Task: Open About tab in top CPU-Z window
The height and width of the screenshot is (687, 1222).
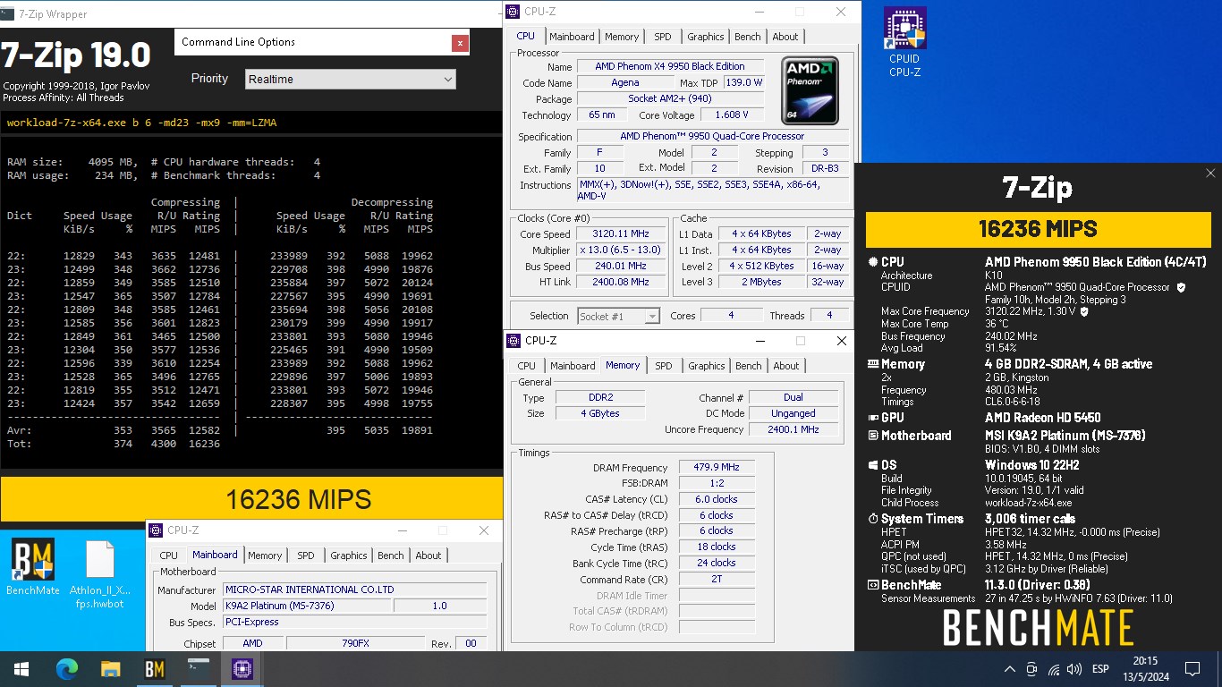Action: click(x=785, y=37)
